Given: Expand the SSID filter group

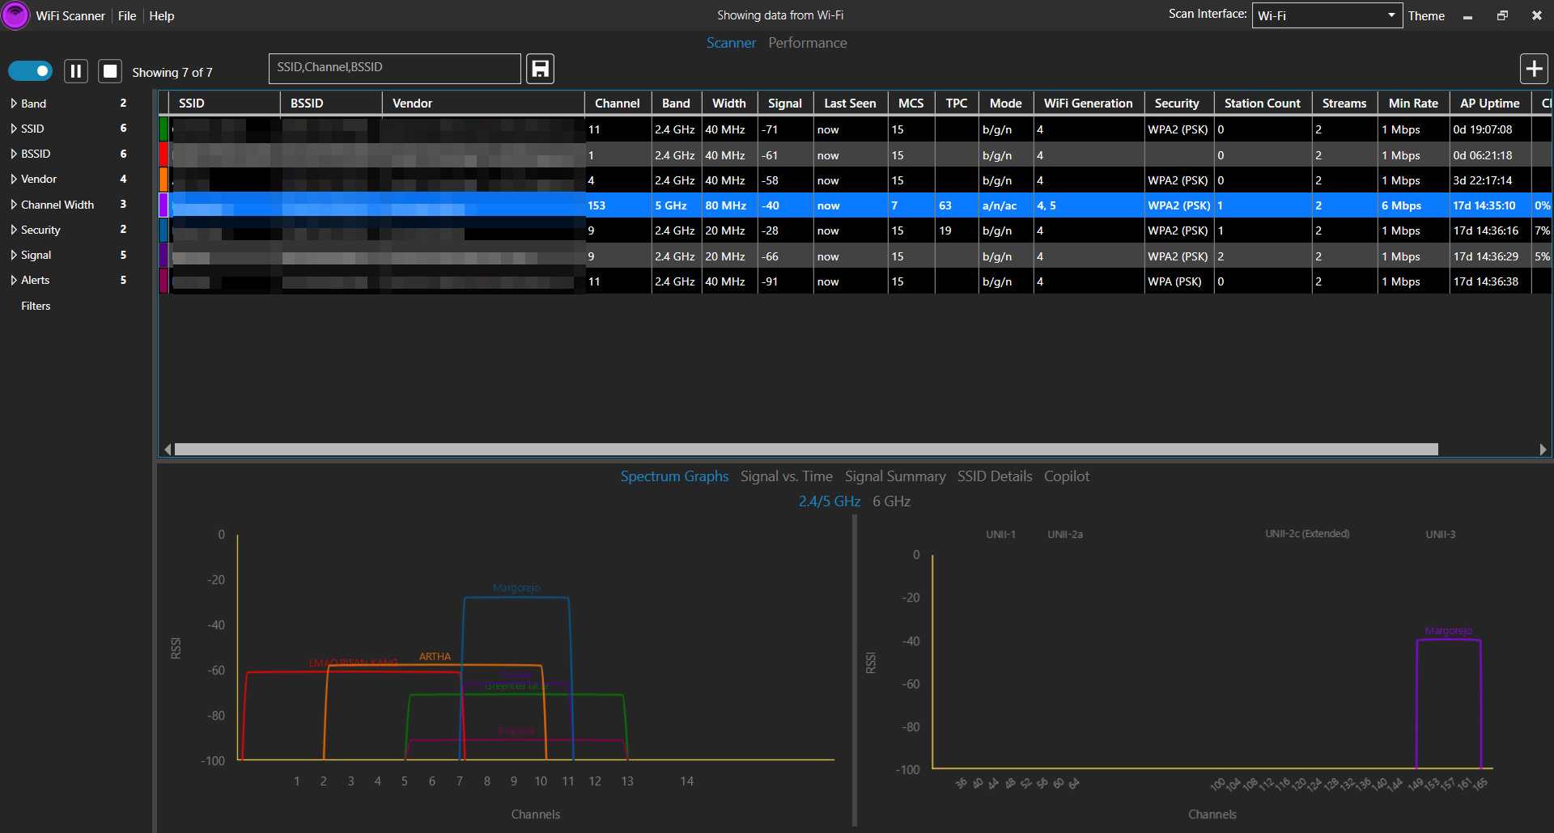Looking at the screenshot, I should tap(14, 129).
